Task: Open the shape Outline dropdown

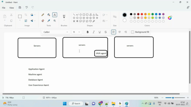Action: pyautogui.click(x=105, y=15)
